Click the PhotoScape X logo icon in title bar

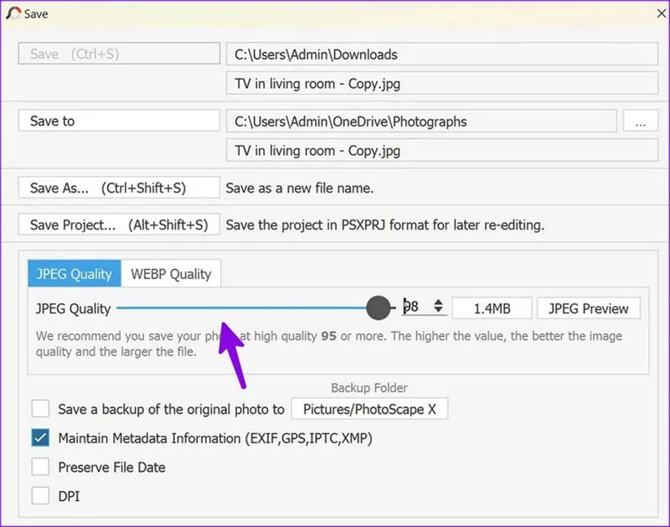coord(13,13)
